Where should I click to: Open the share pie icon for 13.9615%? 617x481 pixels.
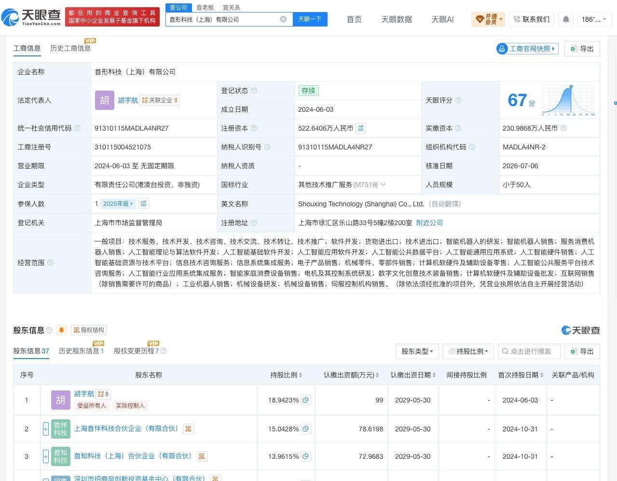(305, 456)
